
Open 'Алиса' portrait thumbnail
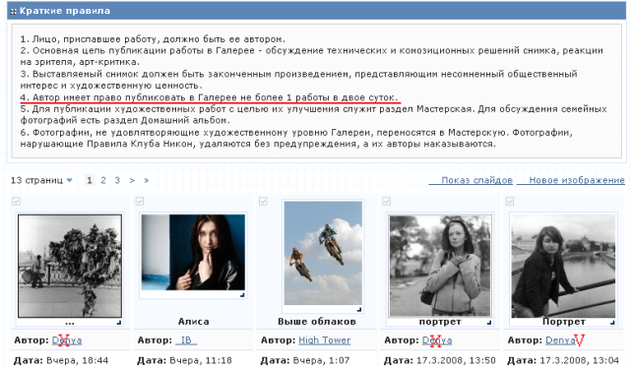[x=193, y=252]
